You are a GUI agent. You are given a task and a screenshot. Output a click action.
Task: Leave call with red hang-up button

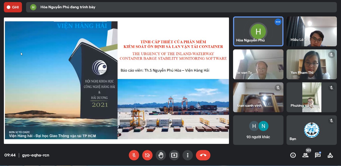(203, 155)
